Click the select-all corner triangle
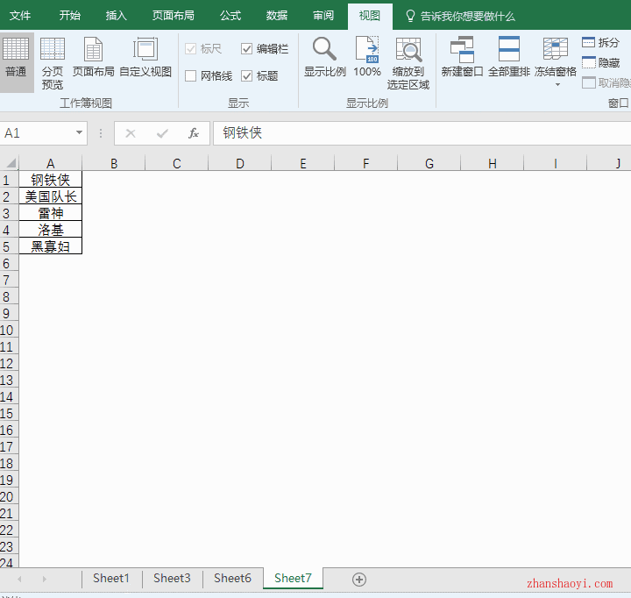Image resolution: width=631 pixels, height=598 pixels. [x=11, y=163]
